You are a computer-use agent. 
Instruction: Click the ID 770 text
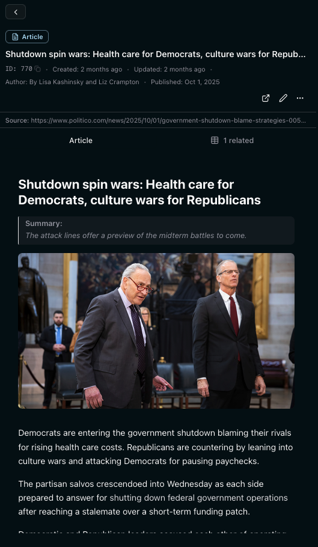[x=19, y=69]
